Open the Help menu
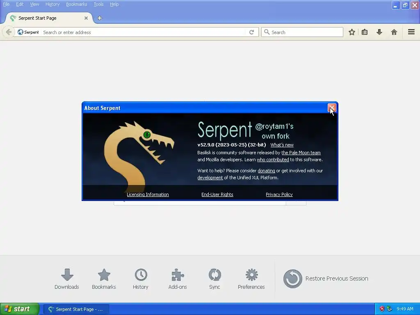This screenshot has height=315, width=420. click(114, 4)
